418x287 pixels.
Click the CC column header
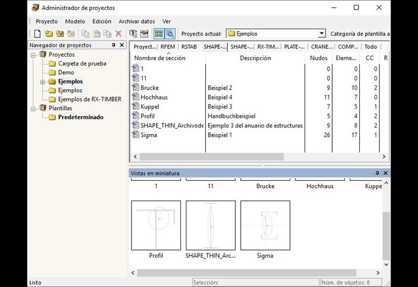click(x=370, y=58)
